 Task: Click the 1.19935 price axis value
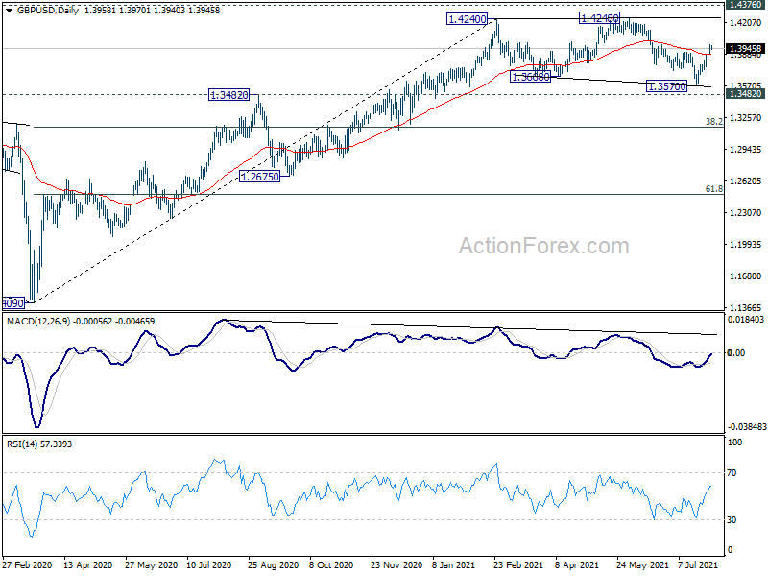pyautogui.click(x=746, y=245)
